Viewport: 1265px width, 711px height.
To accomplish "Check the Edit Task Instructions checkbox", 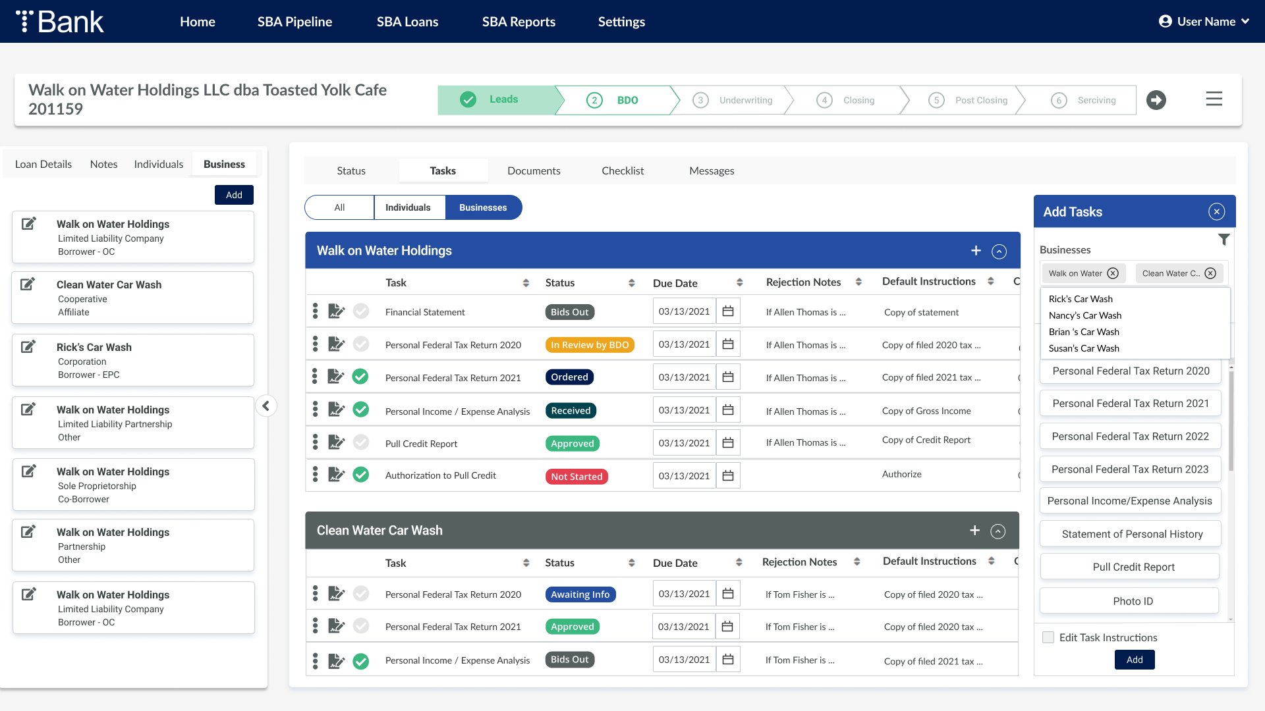I will 1048,637.
